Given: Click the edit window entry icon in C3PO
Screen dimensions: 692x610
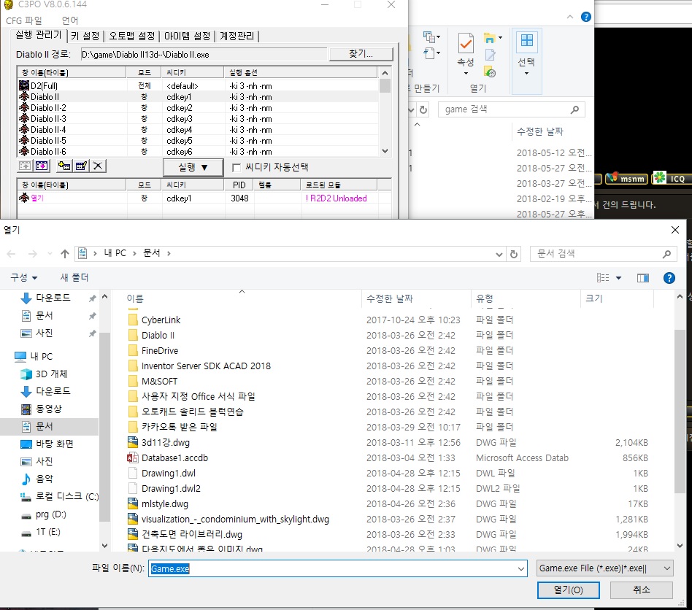Looking at the screenshot, I should click(x=81, y=166).
